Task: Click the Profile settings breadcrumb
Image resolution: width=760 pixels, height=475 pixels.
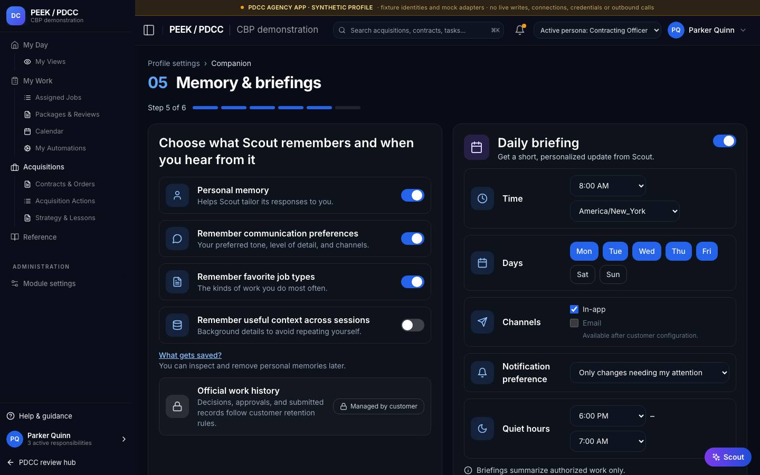Action: [x=174, y=63]
